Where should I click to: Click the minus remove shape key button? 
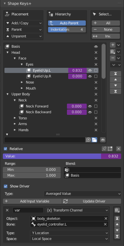pos(113,58)
